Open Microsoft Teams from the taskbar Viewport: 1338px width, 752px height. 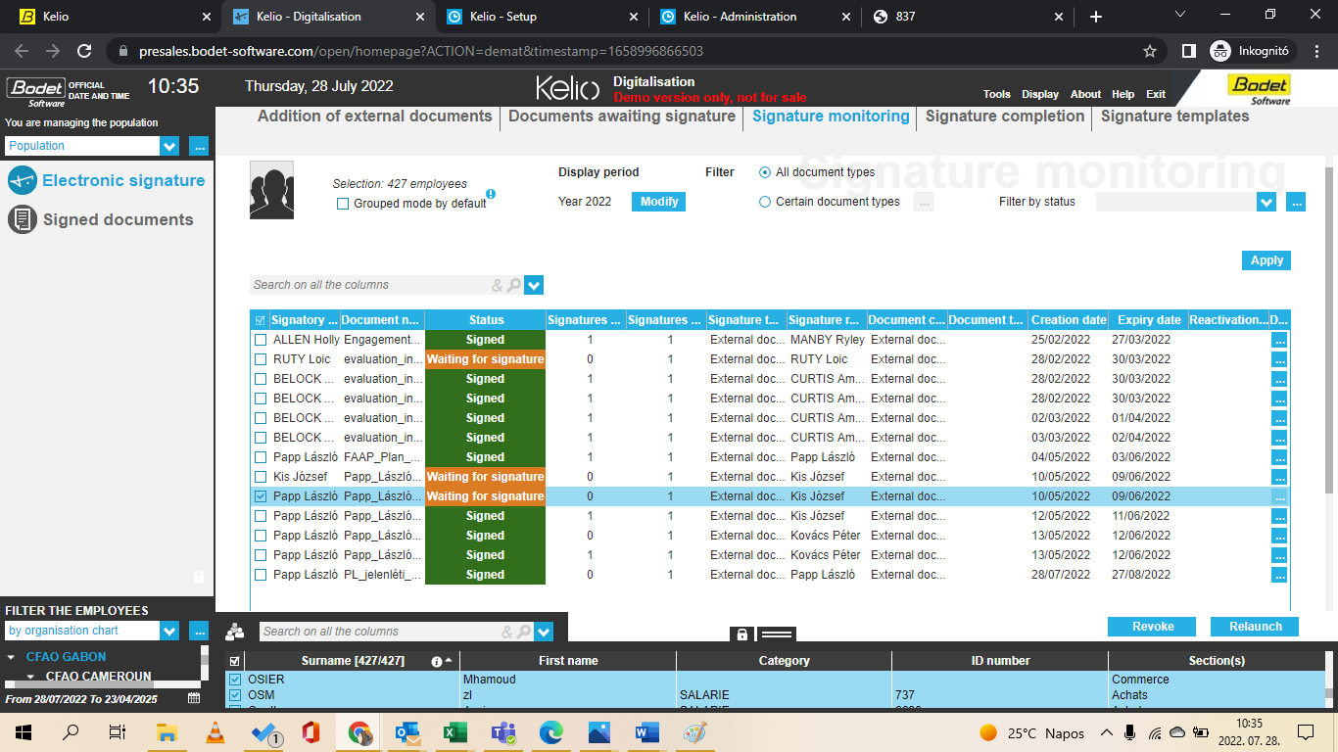pos(503,732)
